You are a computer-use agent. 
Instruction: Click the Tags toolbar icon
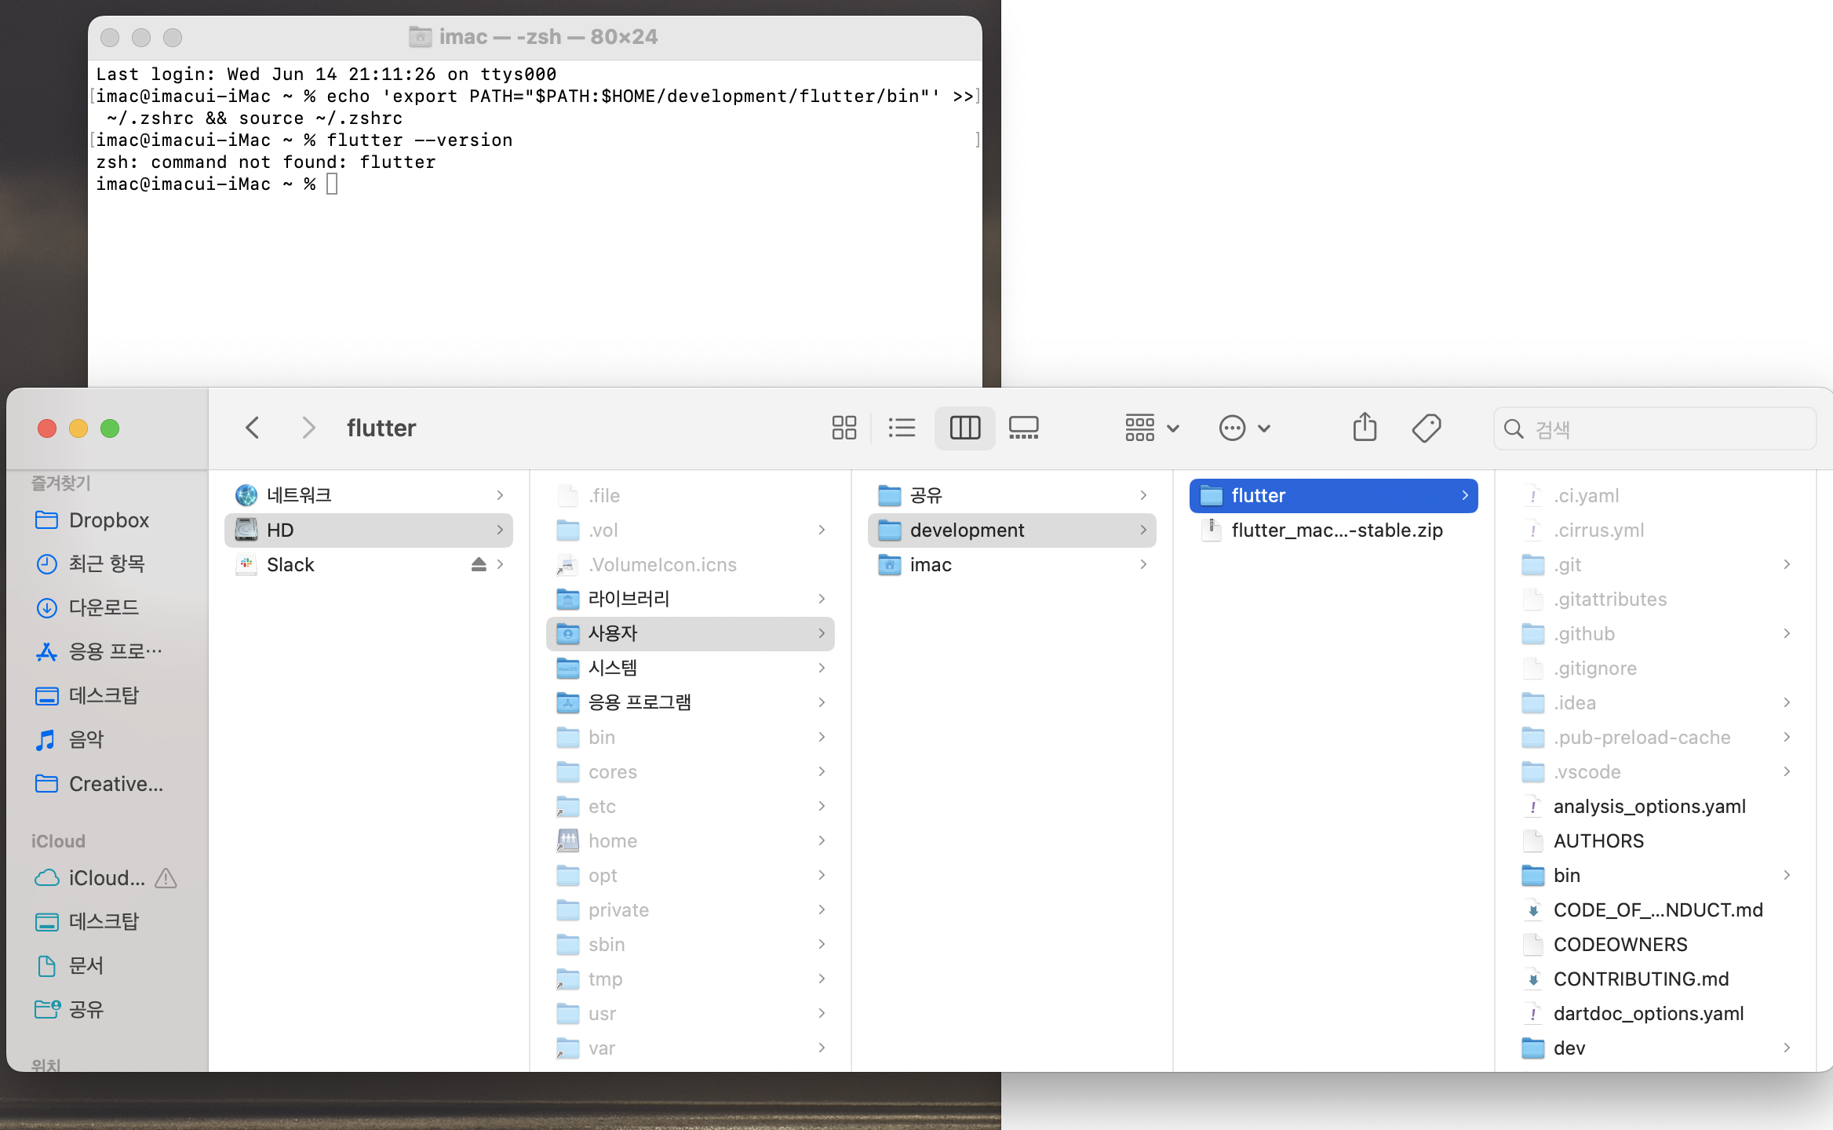(1427, 428)
